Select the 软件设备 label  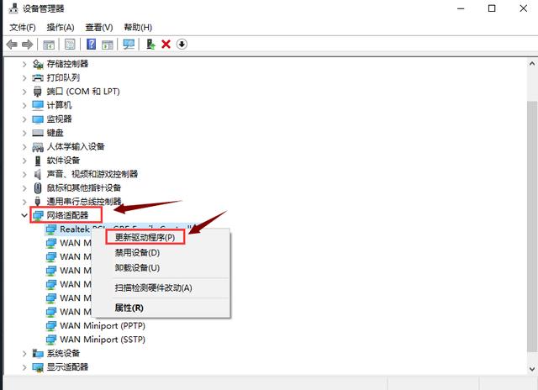(x=64, y=161)
